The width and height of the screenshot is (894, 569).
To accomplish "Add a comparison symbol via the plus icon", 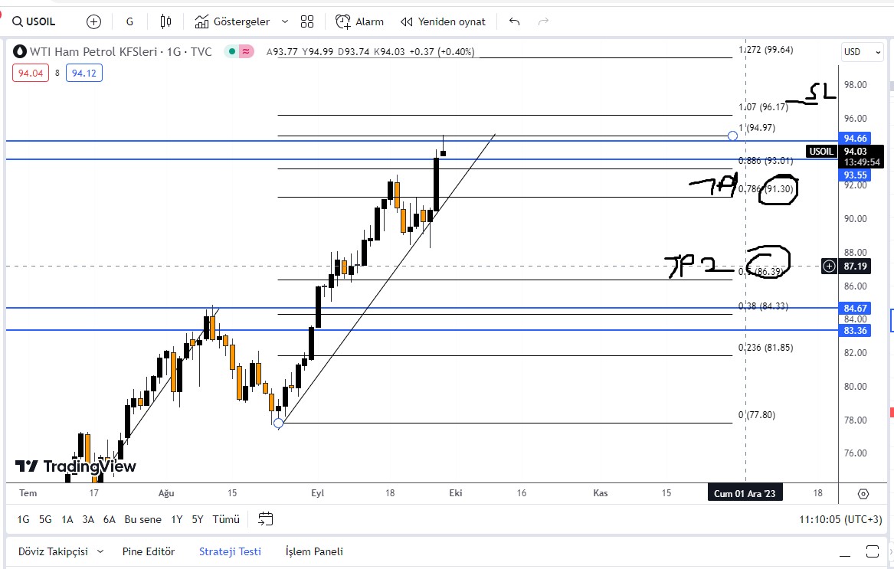I will 93,21.
